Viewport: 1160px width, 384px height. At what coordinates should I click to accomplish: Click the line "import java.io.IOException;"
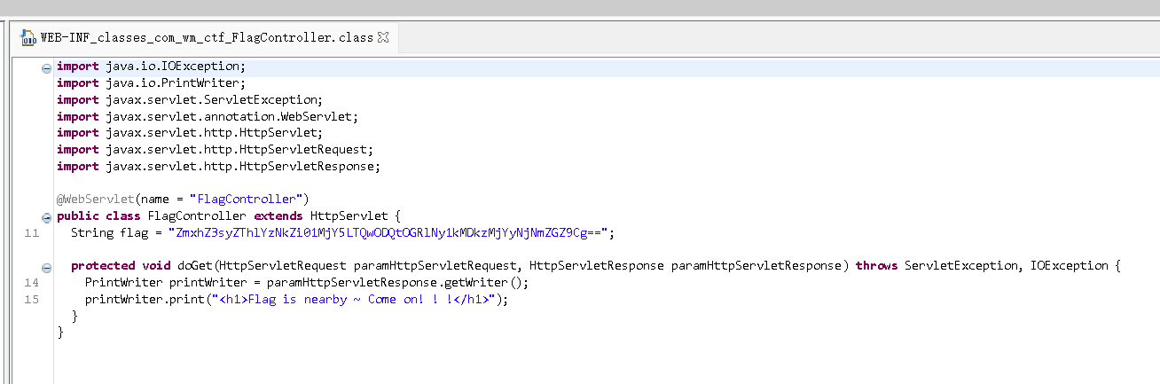[x=151, y=67]
